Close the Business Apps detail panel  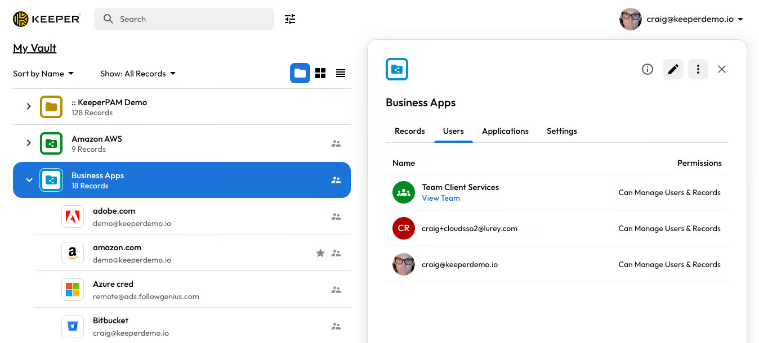click(x=722, y=69)
